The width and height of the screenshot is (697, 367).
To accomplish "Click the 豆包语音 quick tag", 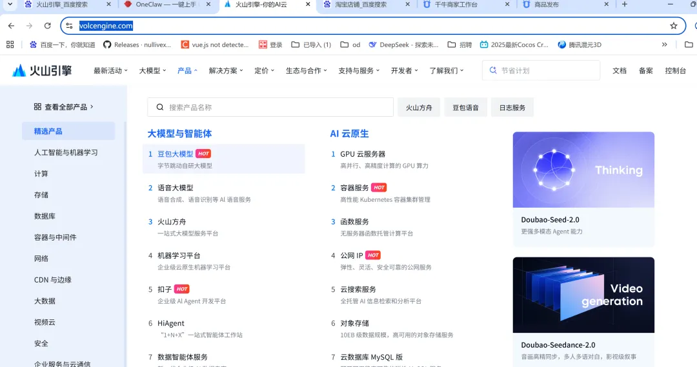I will click(x=465, y=108).
